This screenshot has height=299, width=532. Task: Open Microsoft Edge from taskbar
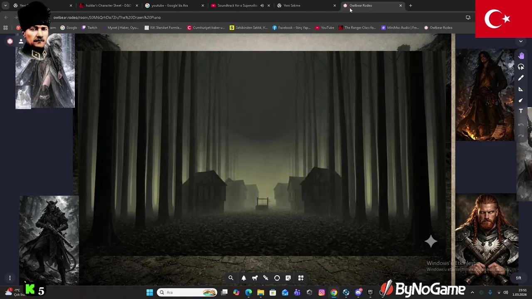(x=249, y=292)
